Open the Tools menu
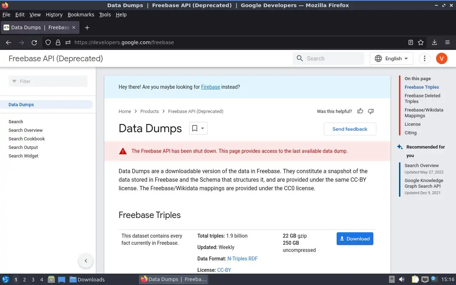 (105, 15)
